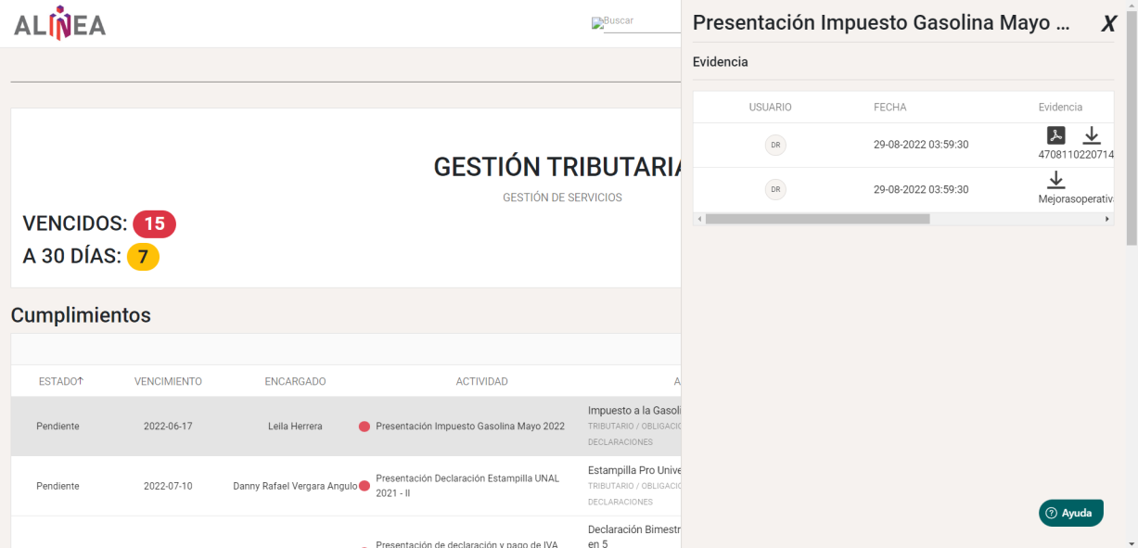This screenshot has height=548, width=1138.
Task: Click the USUARIO column header in evidence table
Action: click(x=771, y=107)
